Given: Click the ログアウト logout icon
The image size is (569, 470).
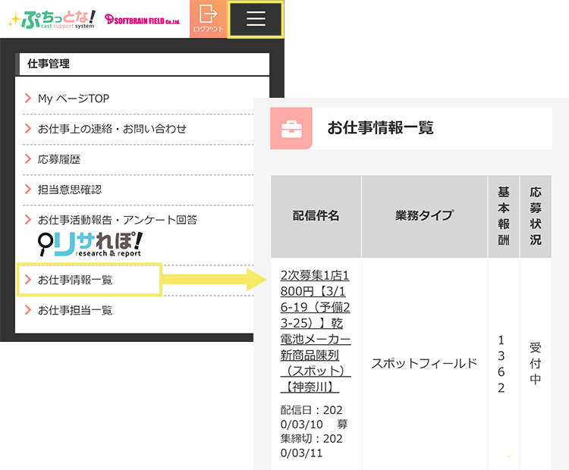Looking at the screenshot, I should [x=209, y=18].
